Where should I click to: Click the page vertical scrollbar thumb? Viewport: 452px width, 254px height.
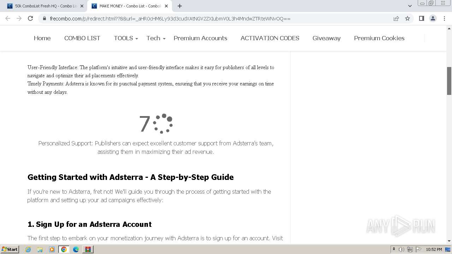449,81
